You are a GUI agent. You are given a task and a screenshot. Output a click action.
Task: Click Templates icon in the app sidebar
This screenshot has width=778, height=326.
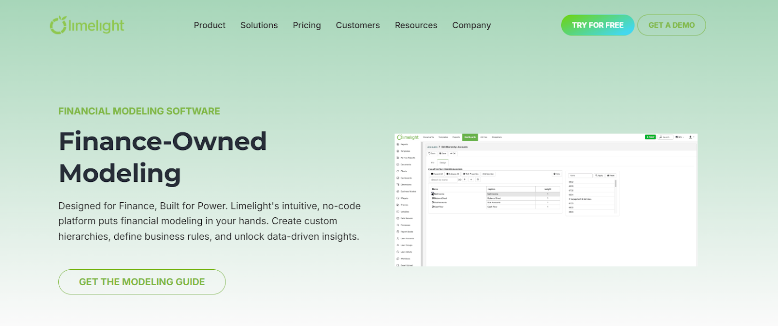point(398,151)
